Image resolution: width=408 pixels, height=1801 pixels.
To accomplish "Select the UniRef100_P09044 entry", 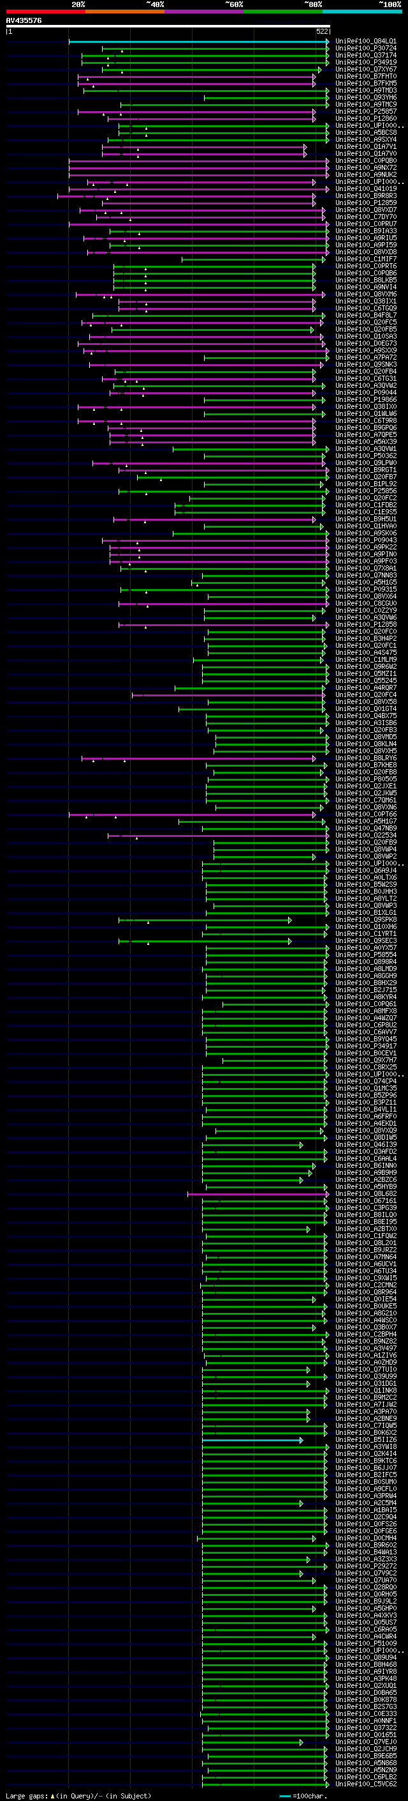I will (x=366, y=392).
